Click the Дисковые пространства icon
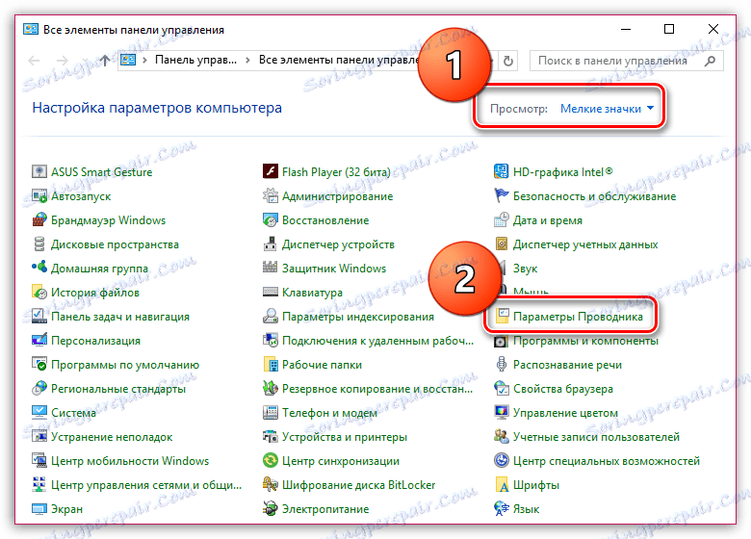The image size is (751, 539). tap(39, 244)
